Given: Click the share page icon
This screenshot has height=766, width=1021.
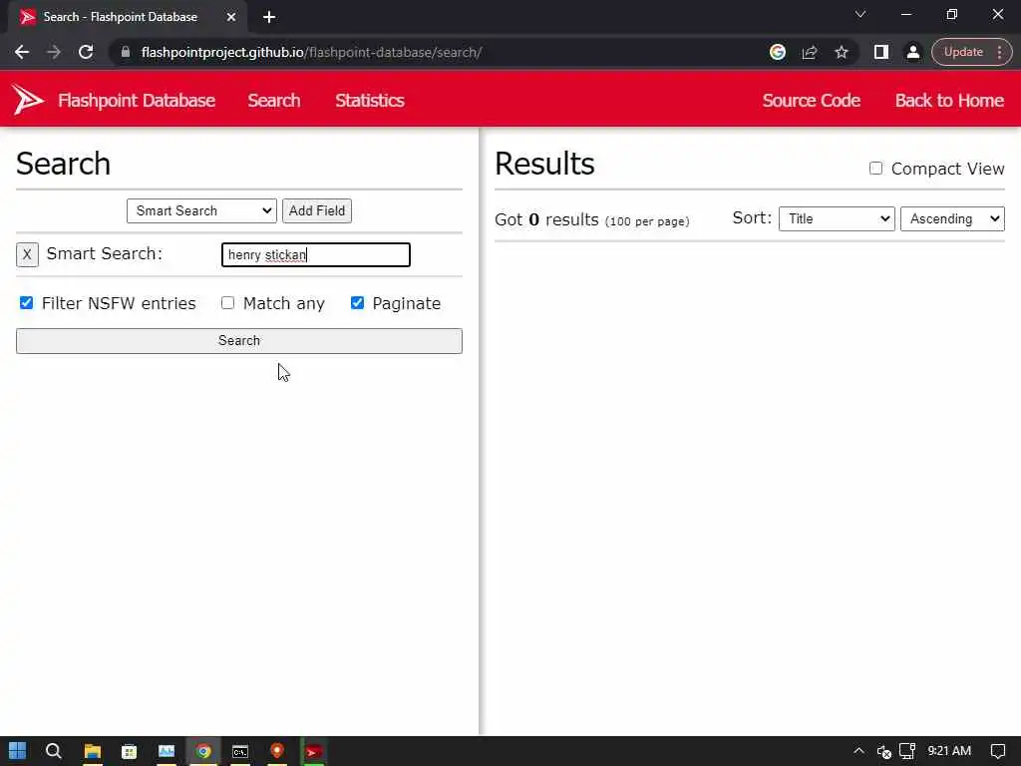Looking at the screenshot, I should 810,52.
